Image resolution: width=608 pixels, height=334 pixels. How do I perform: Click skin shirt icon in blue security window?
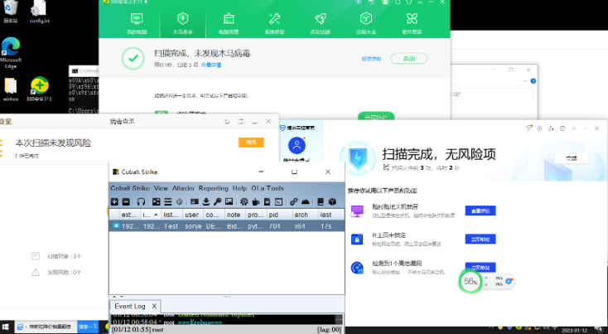coord(562,128)
